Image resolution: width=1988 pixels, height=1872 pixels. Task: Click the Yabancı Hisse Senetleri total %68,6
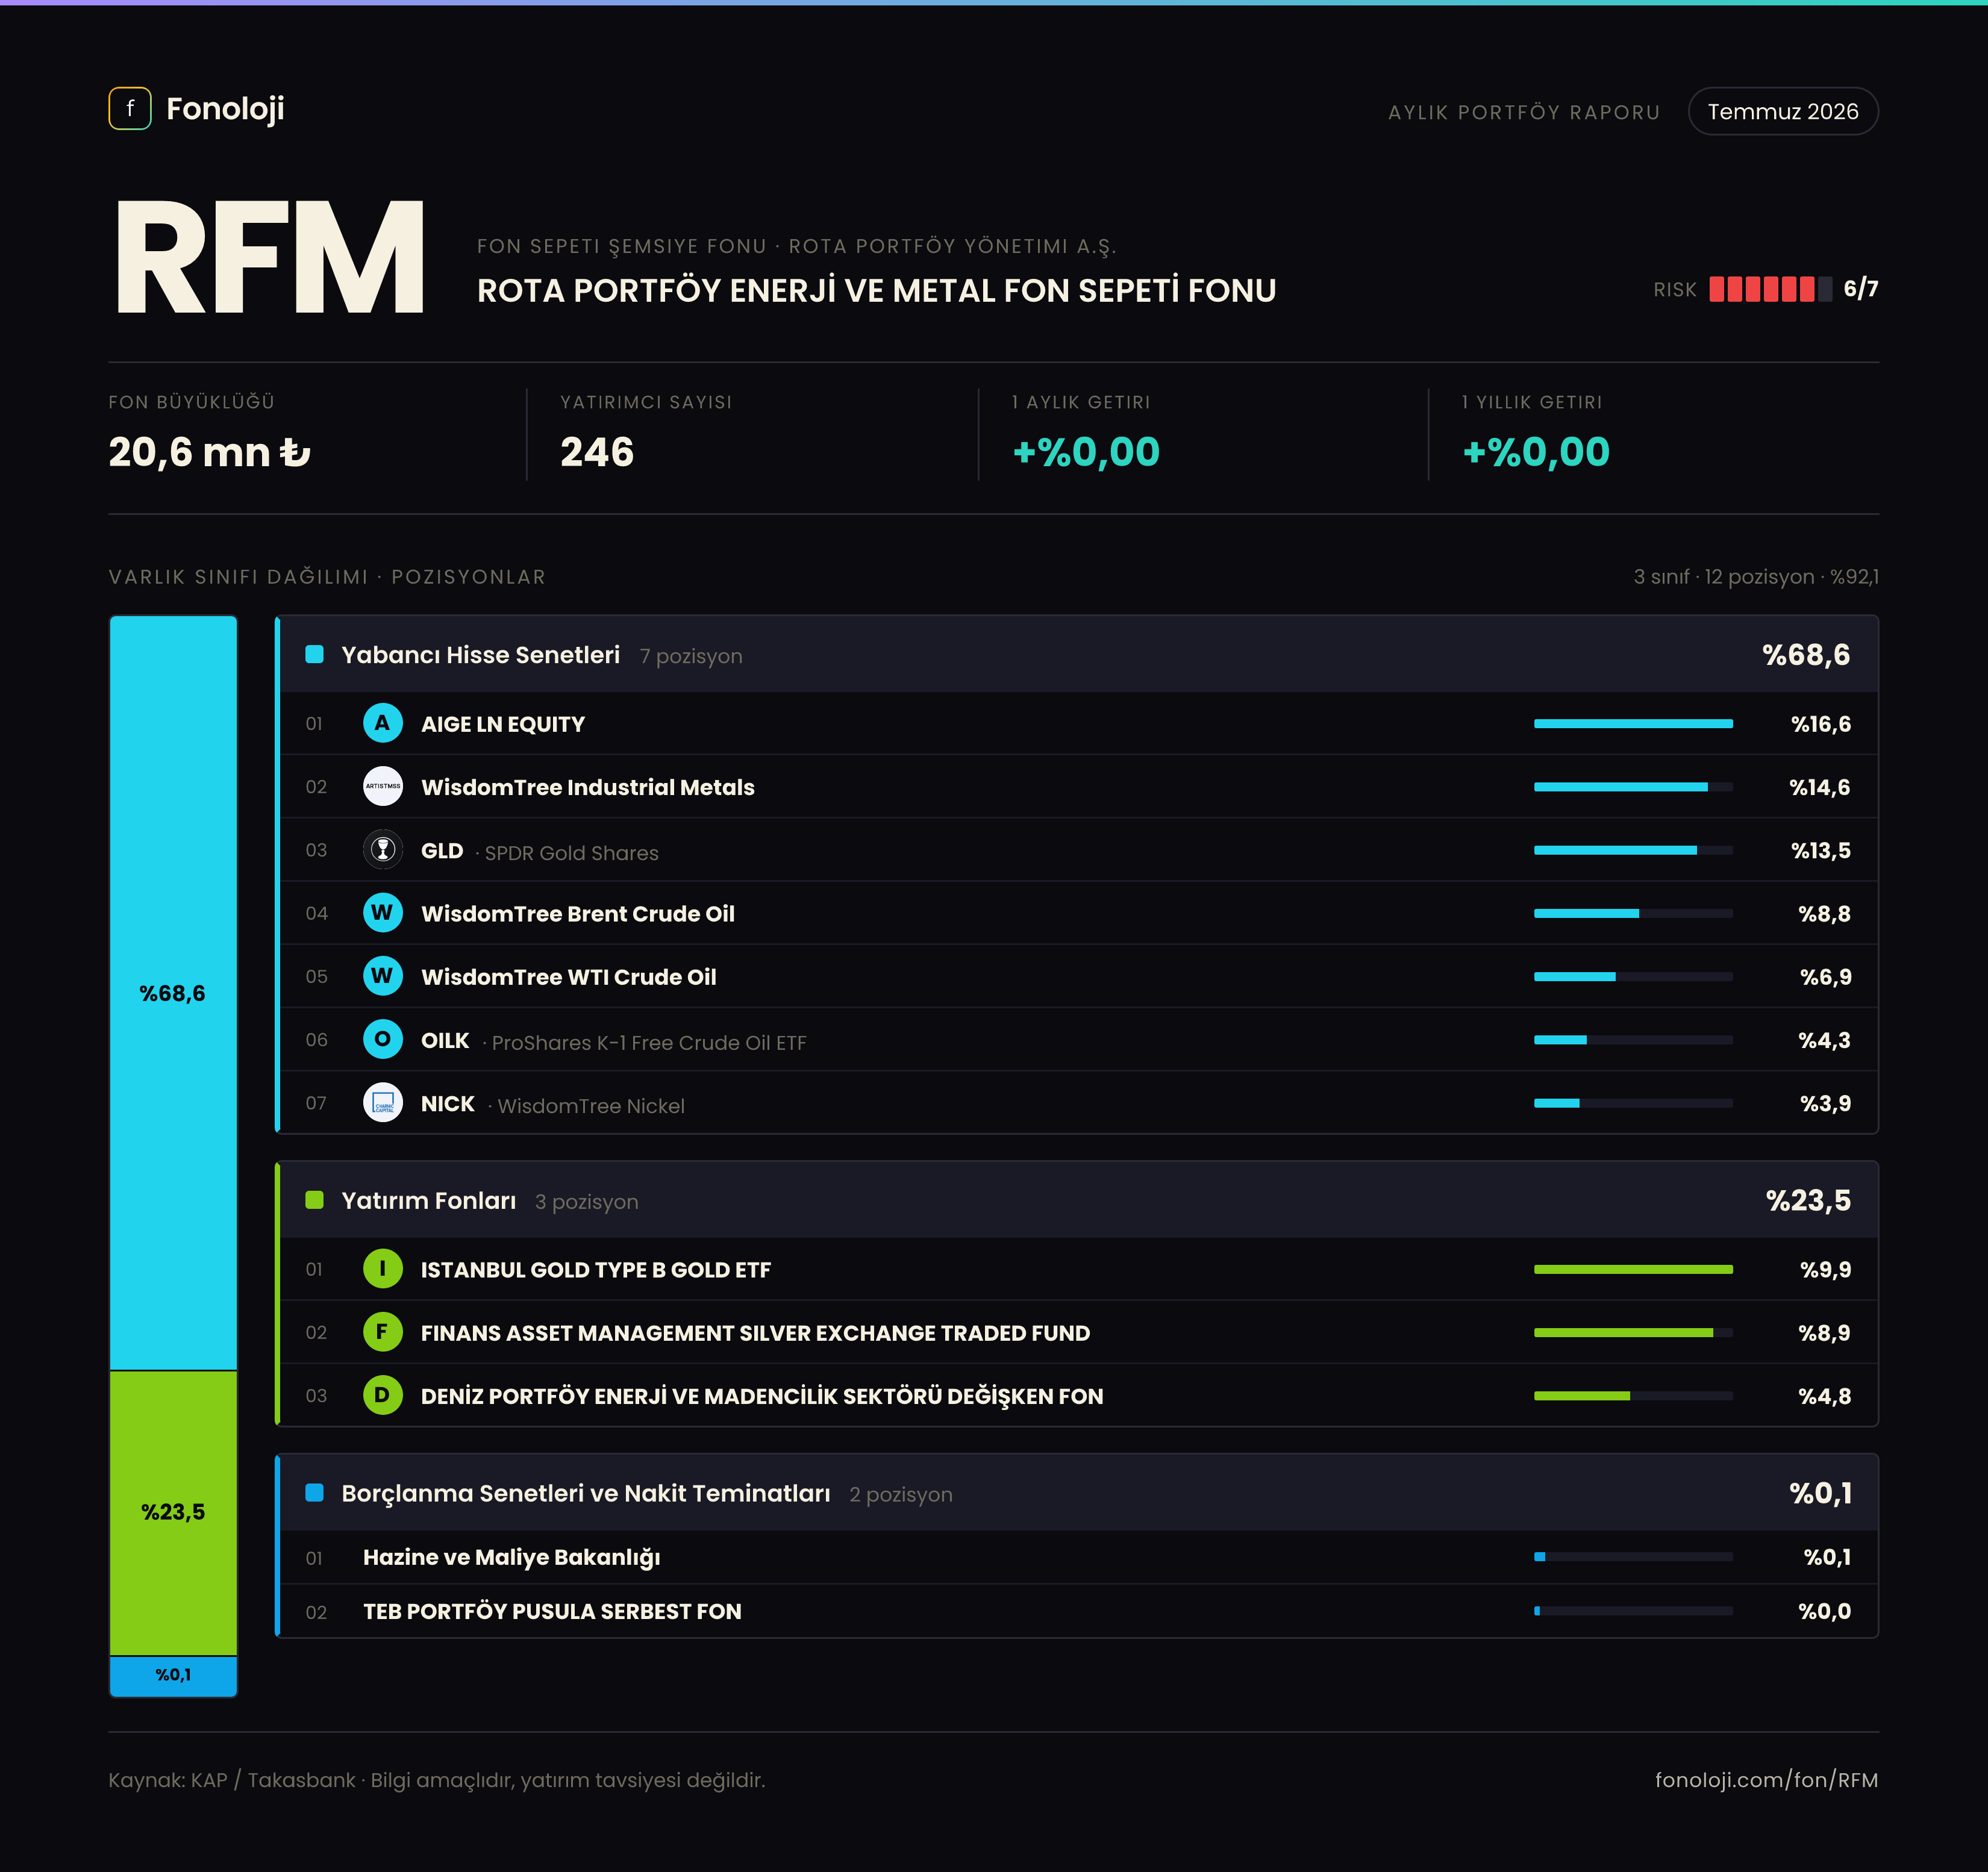tap(1806, 655)
